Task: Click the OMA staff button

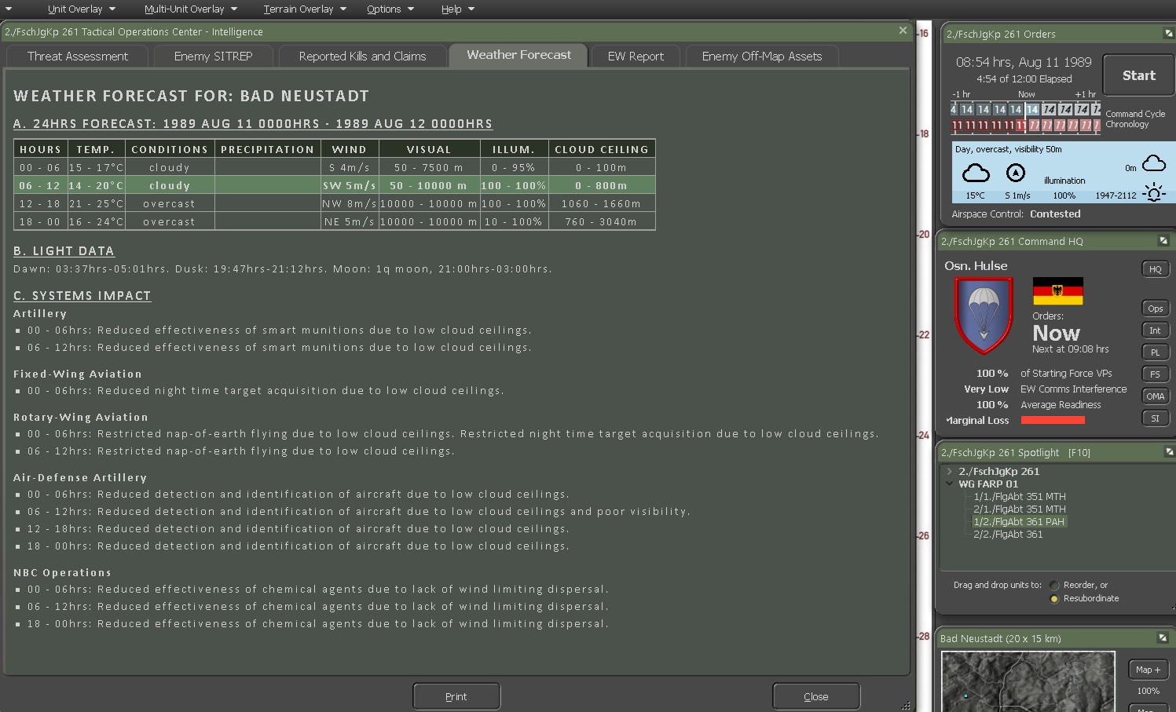Action: coord(1156,396)
